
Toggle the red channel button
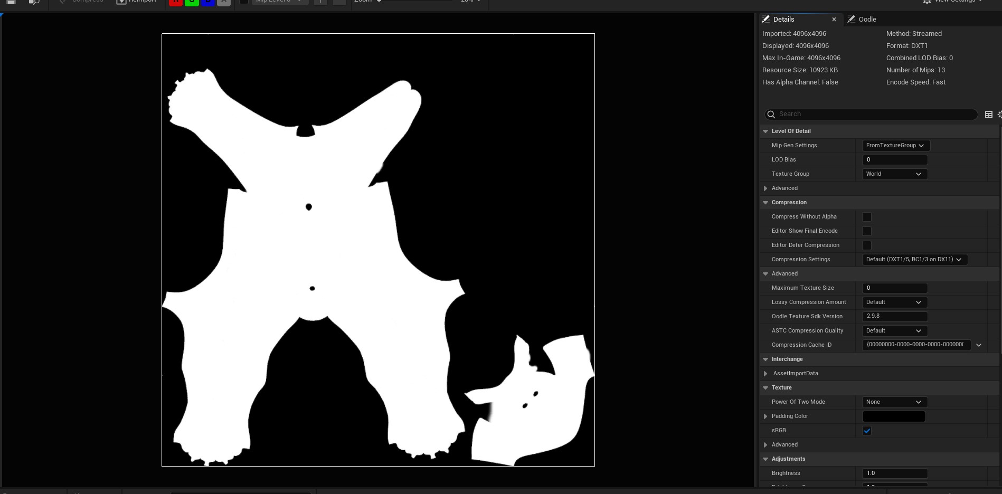(x=175, y=2)
